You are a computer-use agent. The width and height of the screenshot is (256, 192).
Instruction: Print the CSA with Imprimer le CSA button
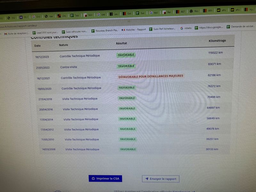tap(105, 179)
